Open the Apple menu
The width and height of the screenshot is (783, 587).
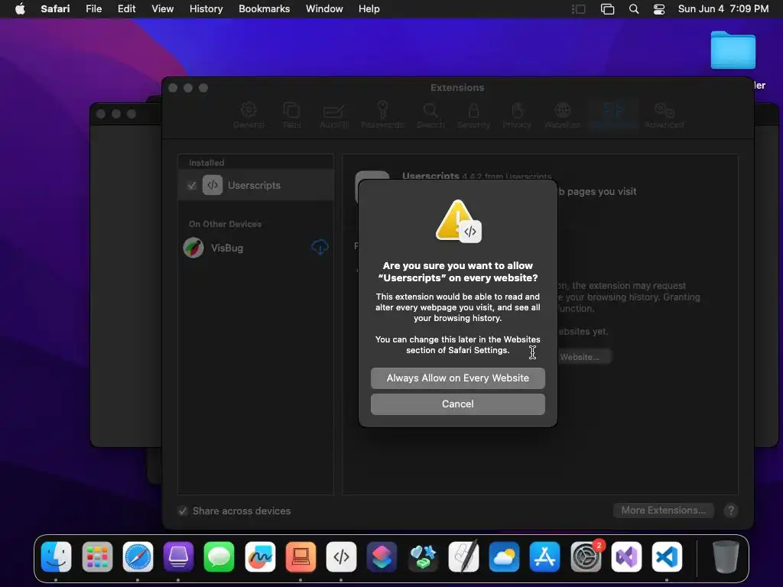[20, 8]
